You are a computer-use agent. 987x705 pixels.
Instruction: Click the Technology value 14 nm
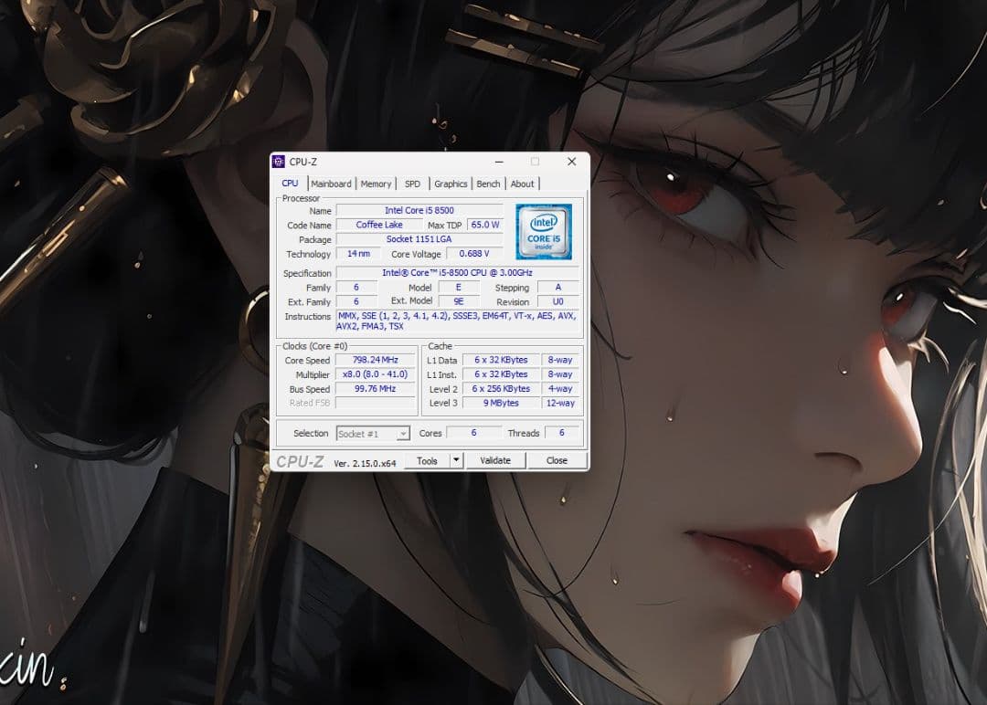point(359,254)
